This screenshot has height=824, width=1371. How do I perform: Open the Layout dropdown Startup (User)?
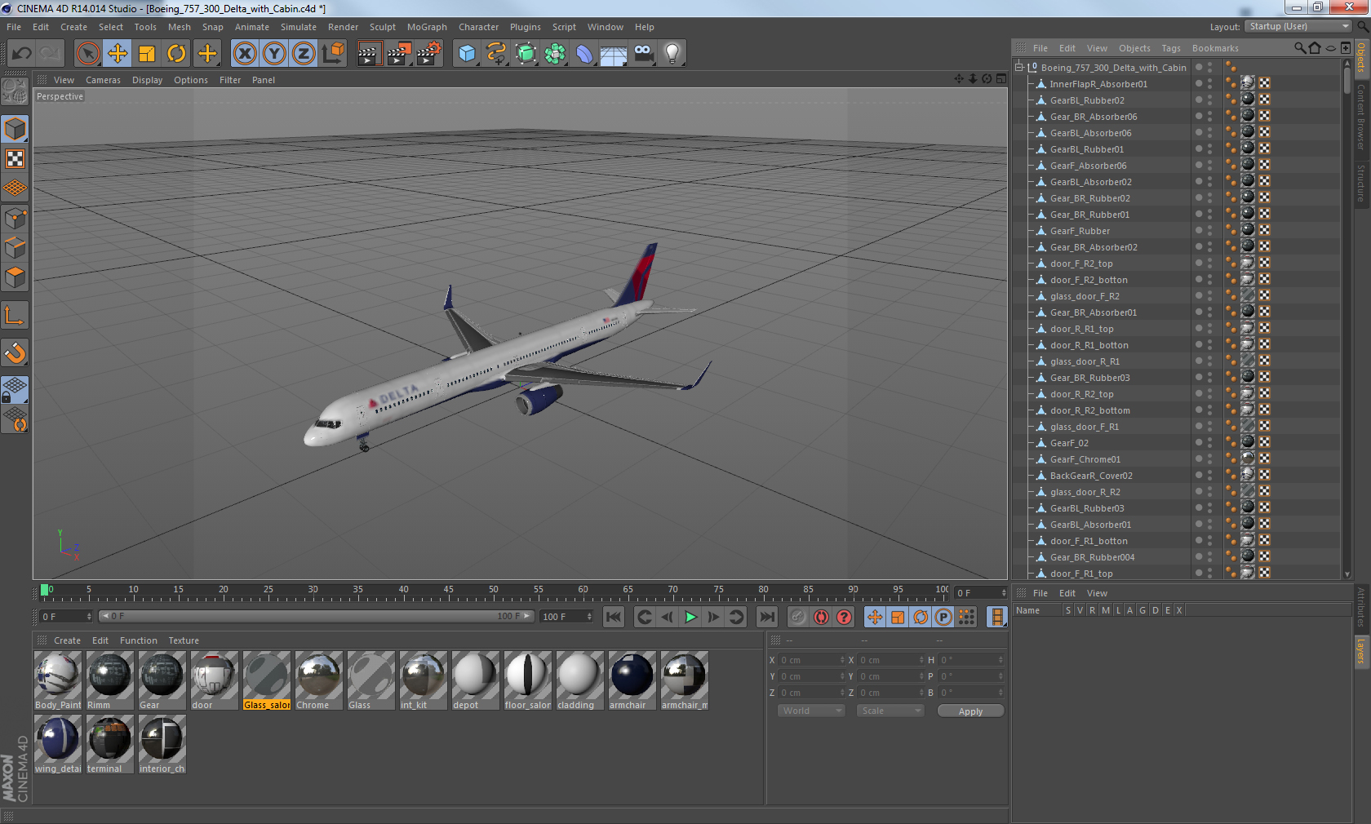1299,26
